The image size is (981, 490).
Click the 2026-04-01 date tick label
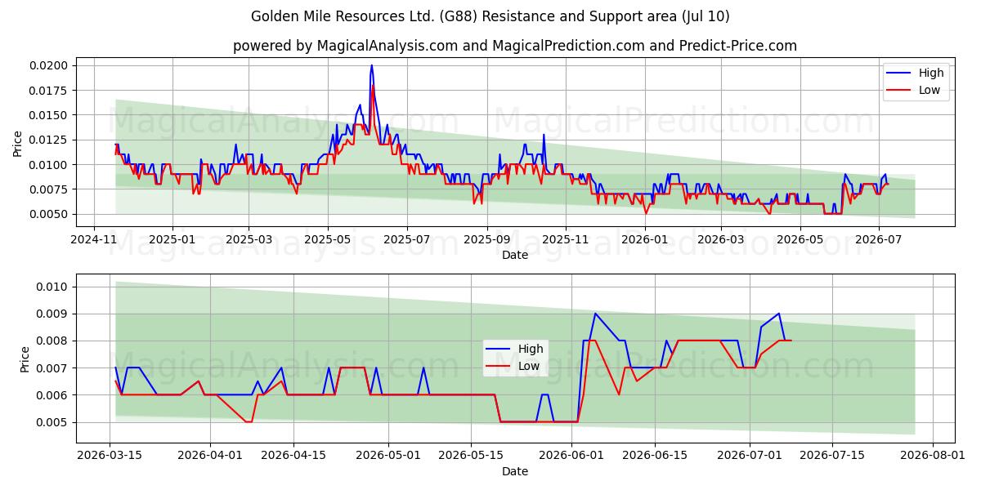coord(211,456)
